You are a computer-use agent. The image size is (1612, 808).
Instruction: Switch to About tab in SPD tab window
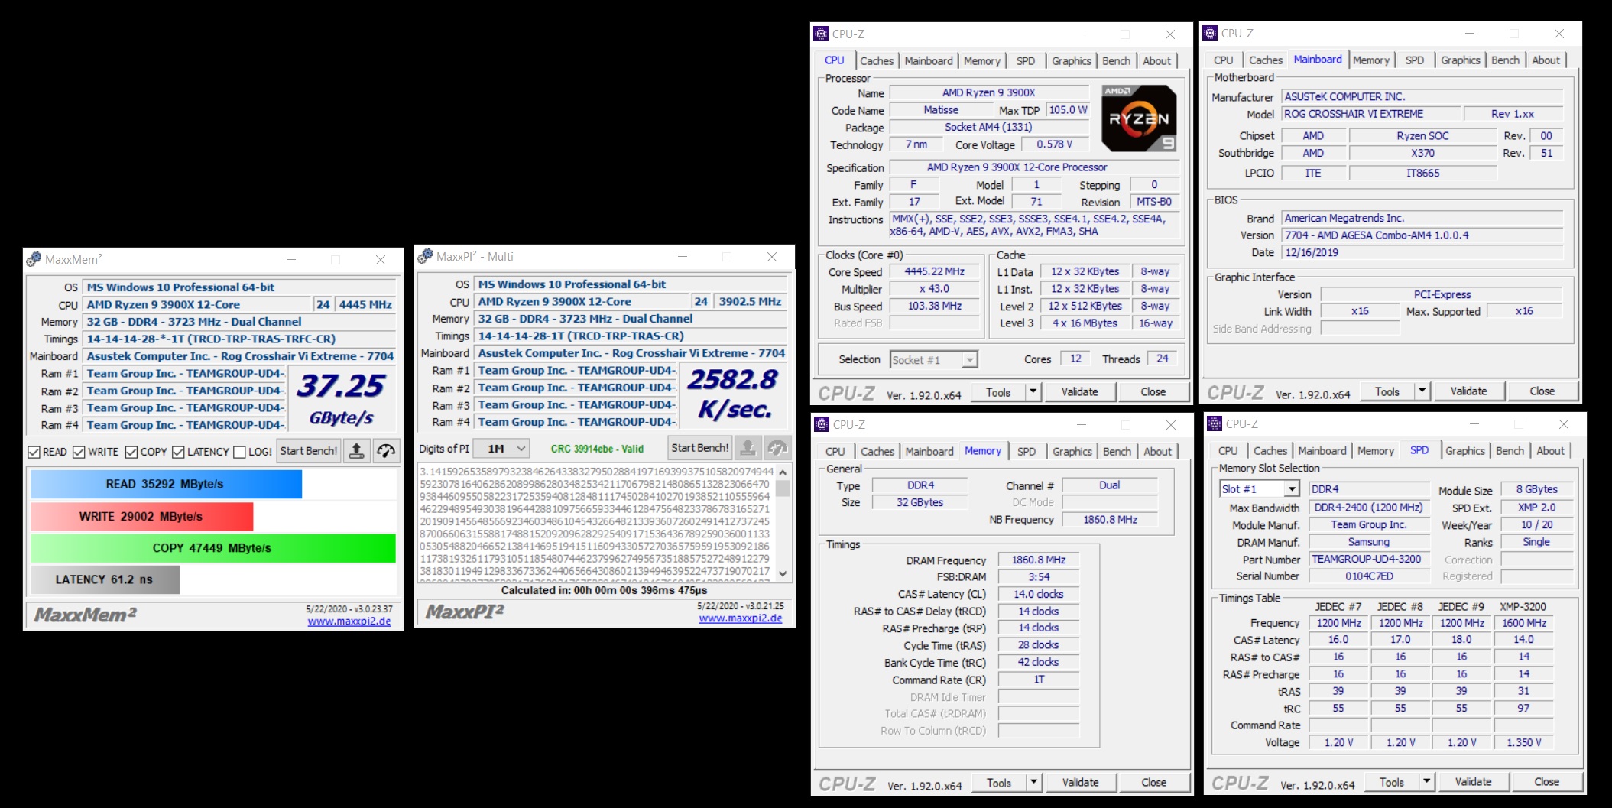pos(1550,450)
